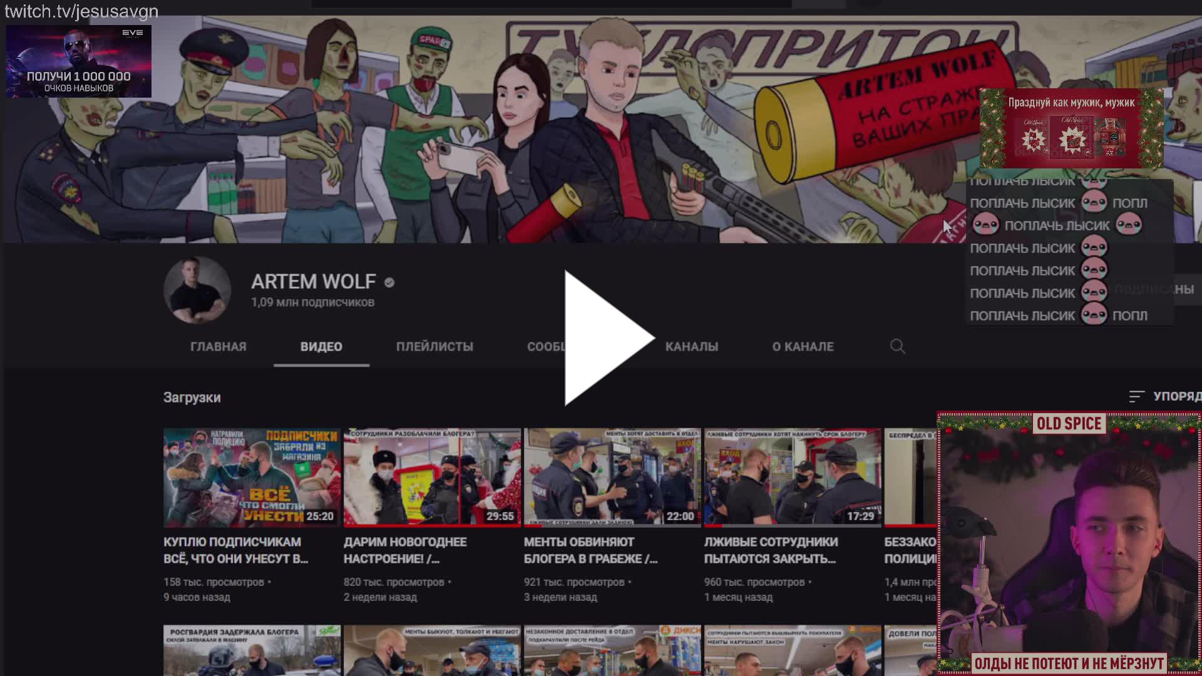Click МЕНТЫ ОБВИНЯЮТ БЛОГЕРА В ГРАБЕЖЕ title
Screen dimensions: 1202x676
[590, 550]
